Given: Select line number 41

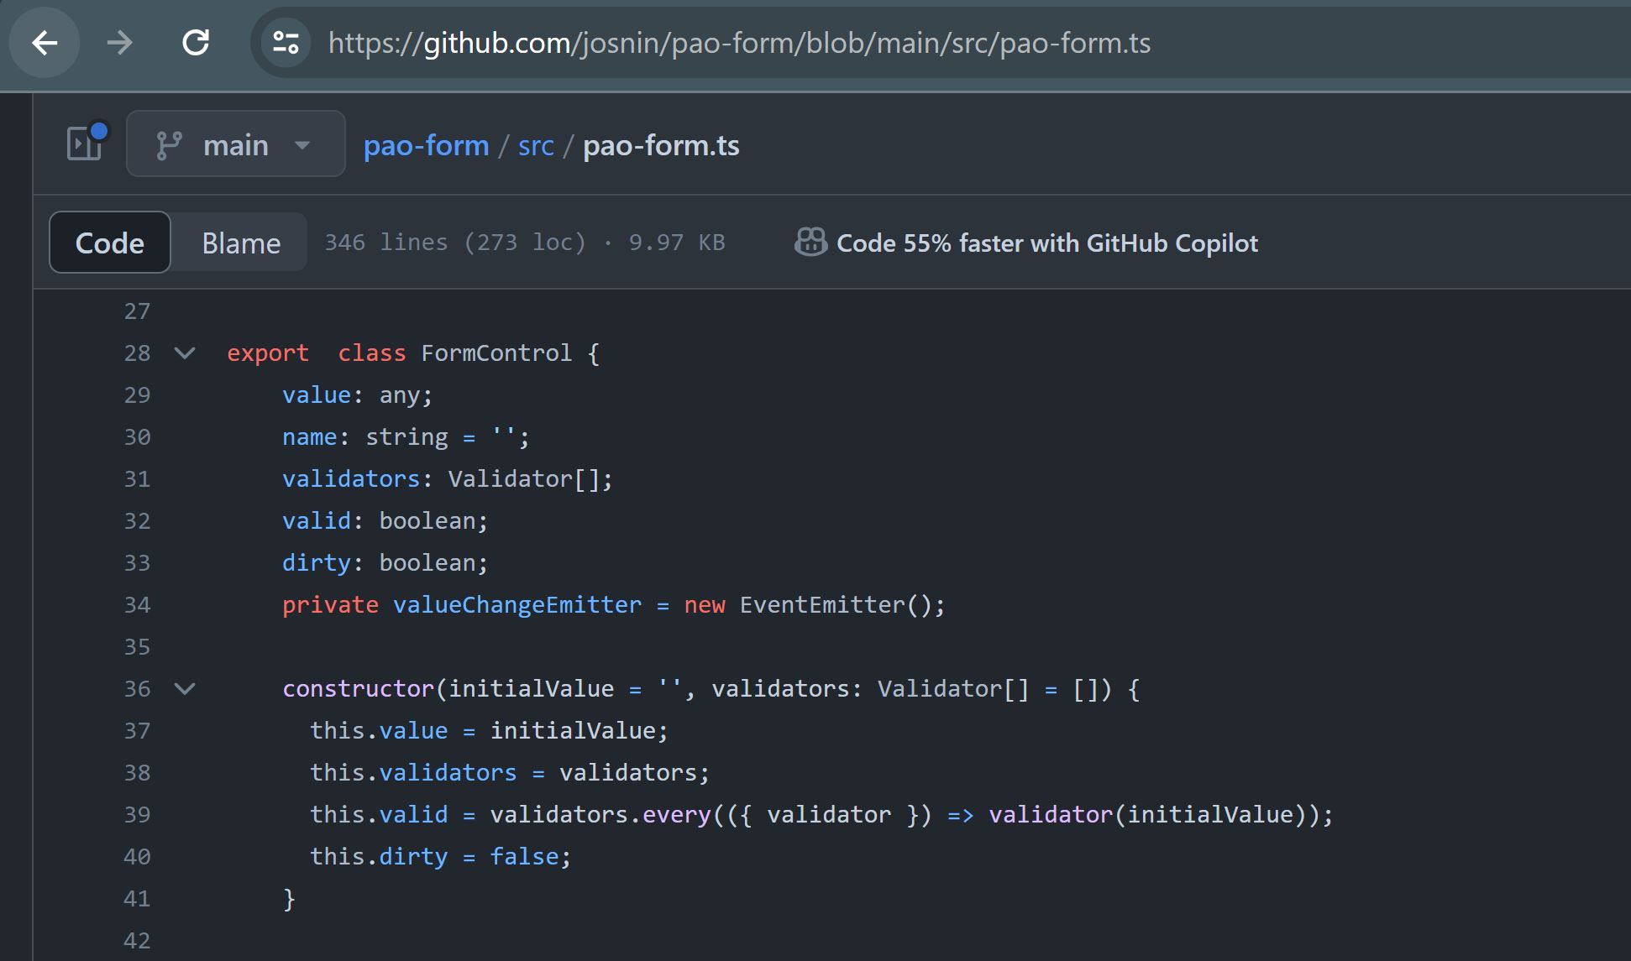Looking at the screenshot, I should (x=138, y=899).
